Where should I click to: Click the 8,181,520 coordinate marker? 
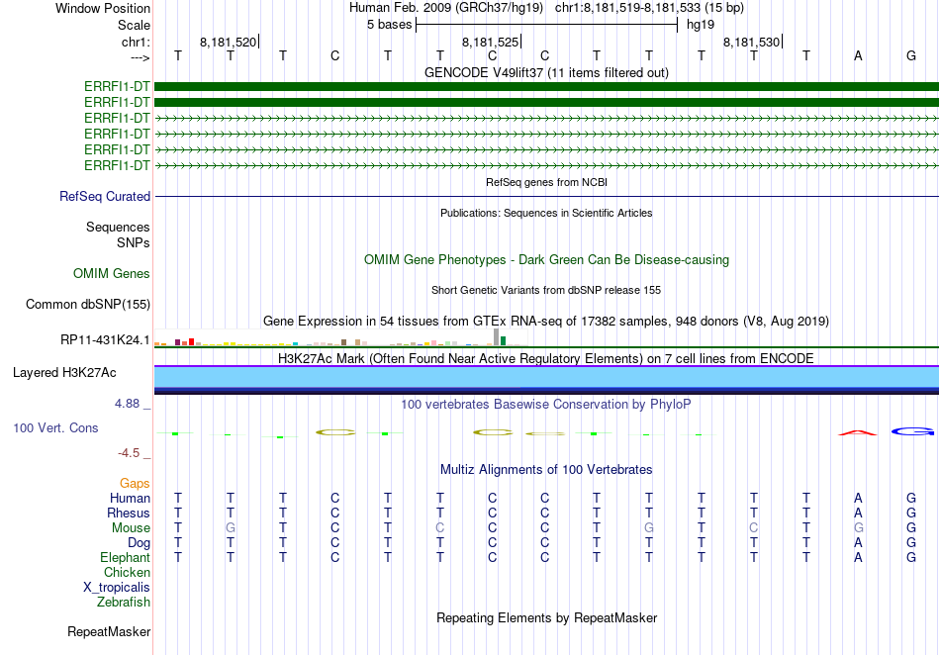pos(228,42)
